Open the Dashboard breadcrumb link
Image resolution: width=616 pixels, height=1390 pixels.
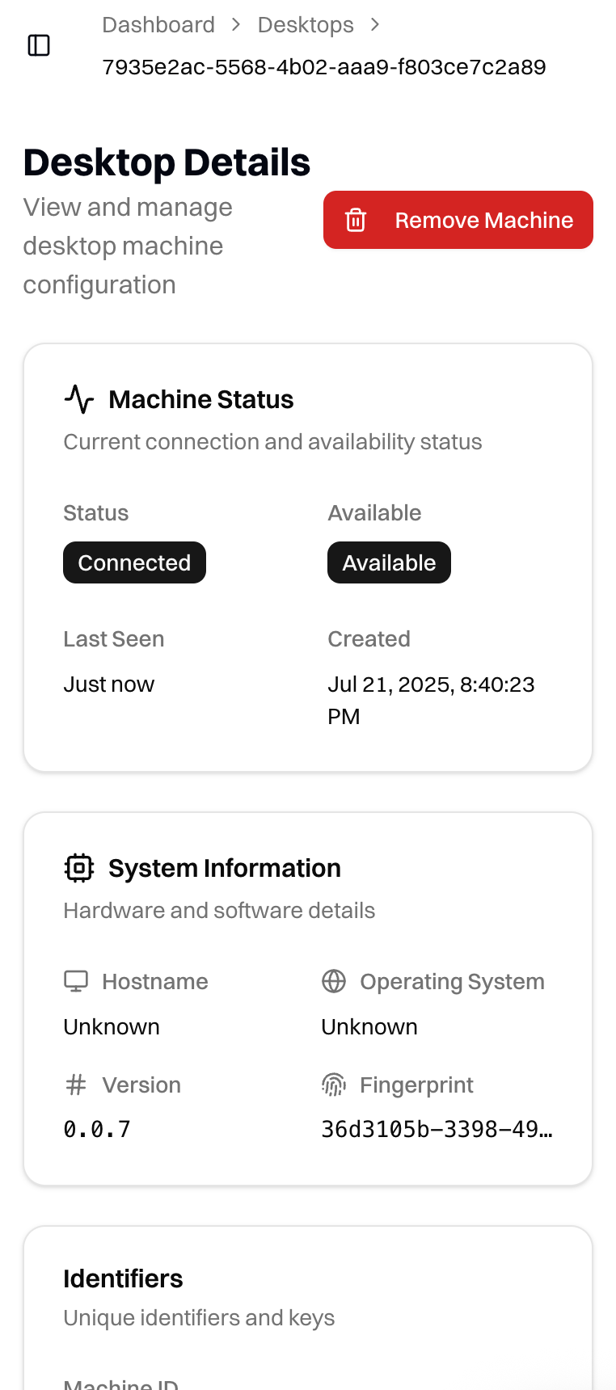click(x=158, y=25)
